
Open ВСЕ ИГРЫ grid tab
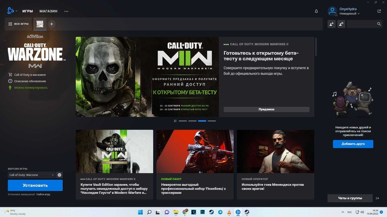click(19, 24)
